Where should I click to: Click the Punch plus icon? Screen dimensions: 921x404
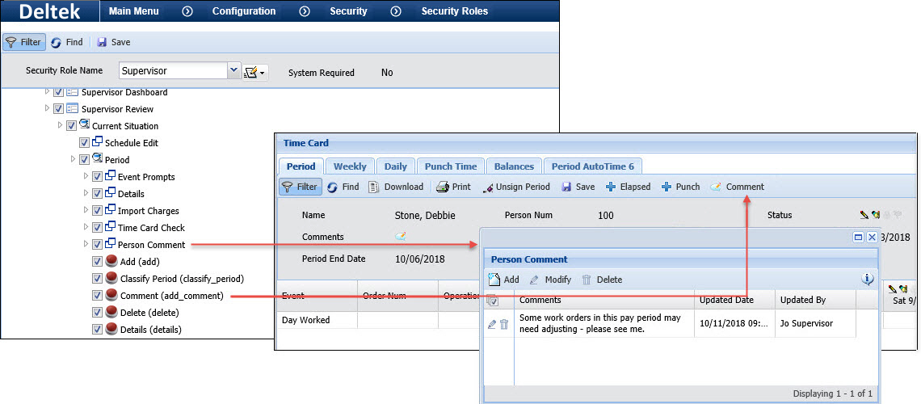tap(667, 187)
